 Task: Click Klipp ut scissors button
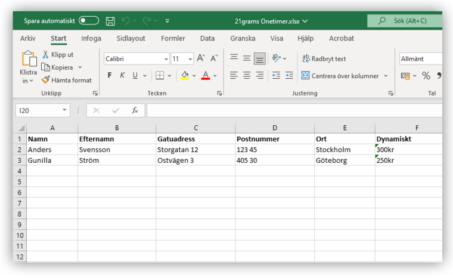coord(58,54)
